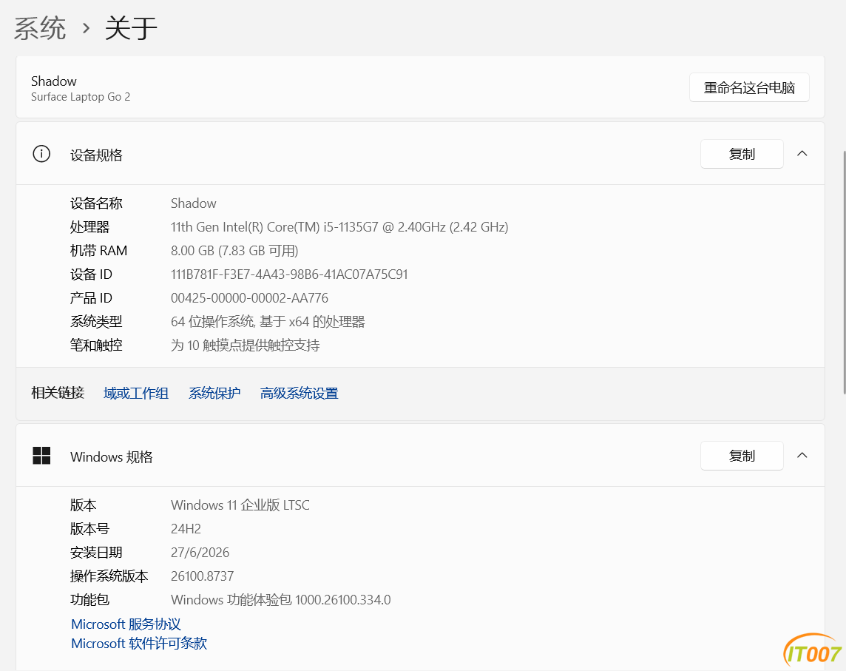Click the 设备 ID label
The width and height of the screenshot is (846, 671).
coord(91,274)
